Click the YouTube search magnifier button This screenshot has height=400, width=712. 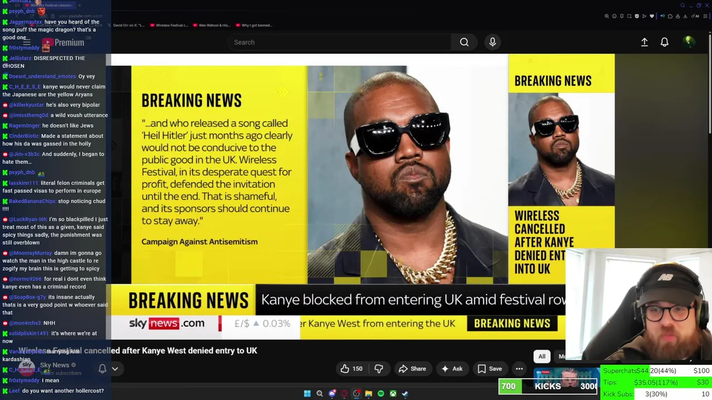(464, 42)
